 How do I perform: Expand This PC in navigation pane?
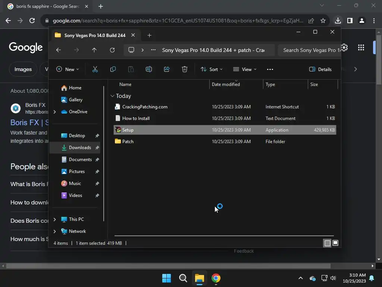(x=54, y=219)
